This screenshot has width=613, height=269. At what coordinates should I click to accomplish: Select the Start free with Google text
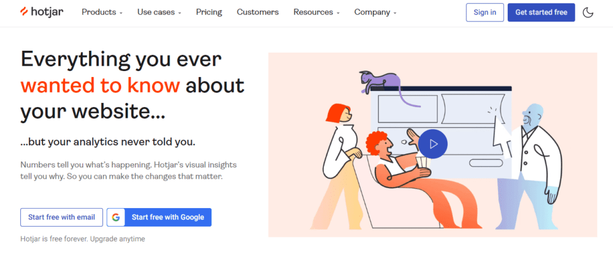pos(168,217)
